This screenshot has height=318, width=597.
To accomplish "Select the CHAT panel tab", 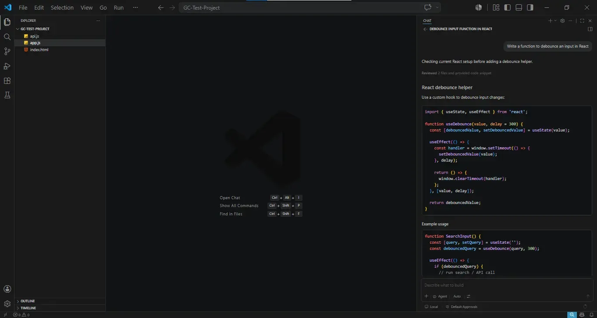I will tap(427, 21).
